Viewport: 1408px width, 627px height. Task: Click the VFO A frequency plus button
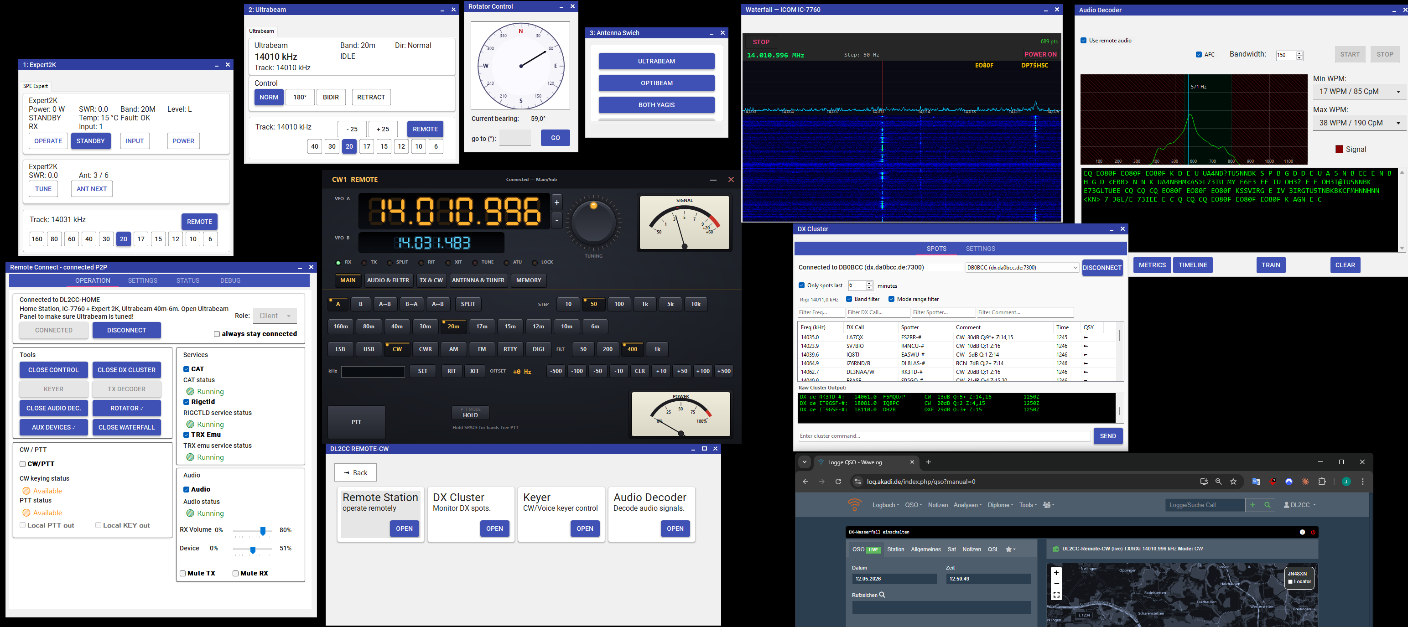[x=557, y=202]
